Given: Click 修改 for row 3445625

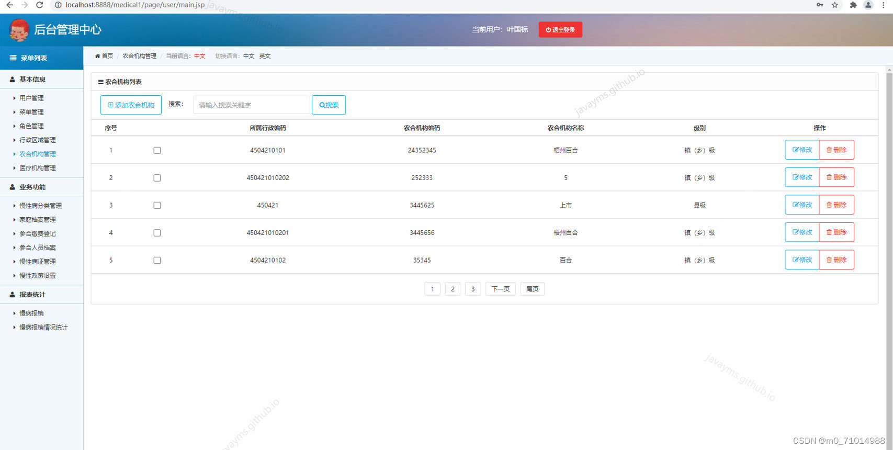Looking at the screenshot, I should click(x=802, y=205).
